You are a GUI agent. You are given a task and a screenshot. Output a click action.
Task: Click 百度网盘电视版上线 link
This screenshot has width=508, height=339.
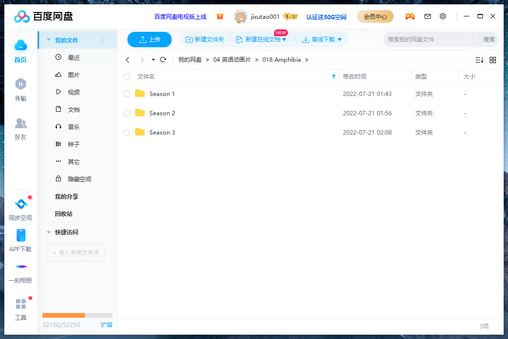tap(180, 17)
